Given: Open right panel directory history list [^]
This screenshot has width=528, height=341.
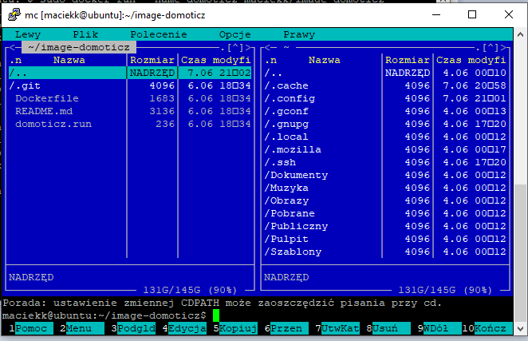Looking at the screenshot, I should pos(494,47).
